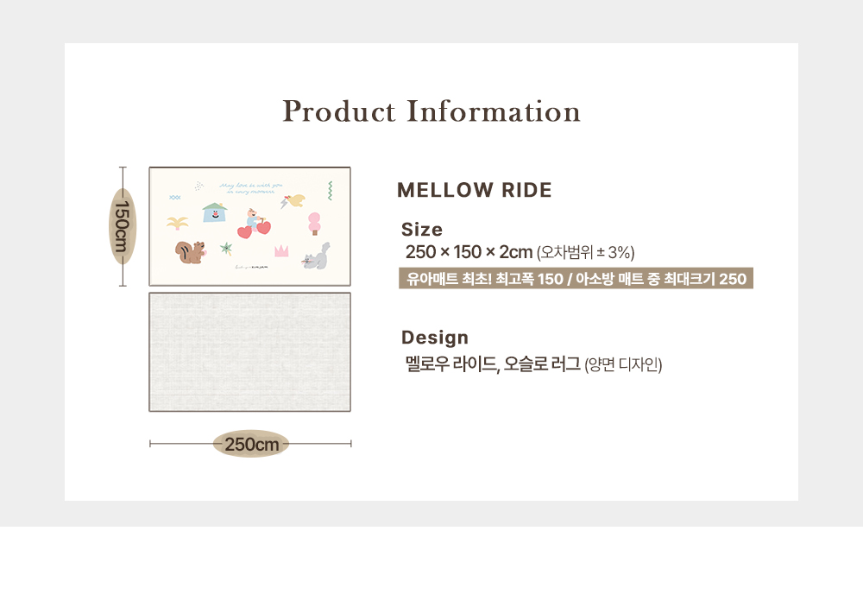Click the tan highlighted size banner
The height and width of the screenshot is (613, 863).
576,279
